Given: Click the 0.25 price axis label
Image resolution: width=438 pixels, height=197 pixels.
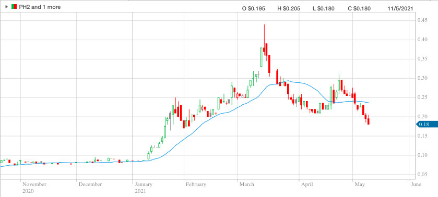Looking at the screenshot, I should (x=422, y=97).
